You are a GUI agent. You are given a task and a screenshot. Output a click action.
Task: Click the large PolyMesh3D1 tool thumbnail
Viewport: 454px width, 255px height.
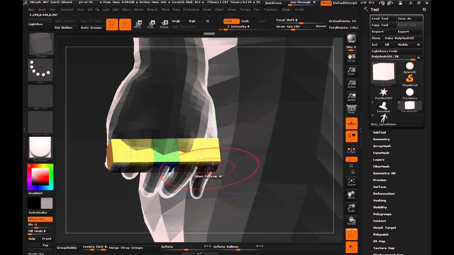[383, 74]
